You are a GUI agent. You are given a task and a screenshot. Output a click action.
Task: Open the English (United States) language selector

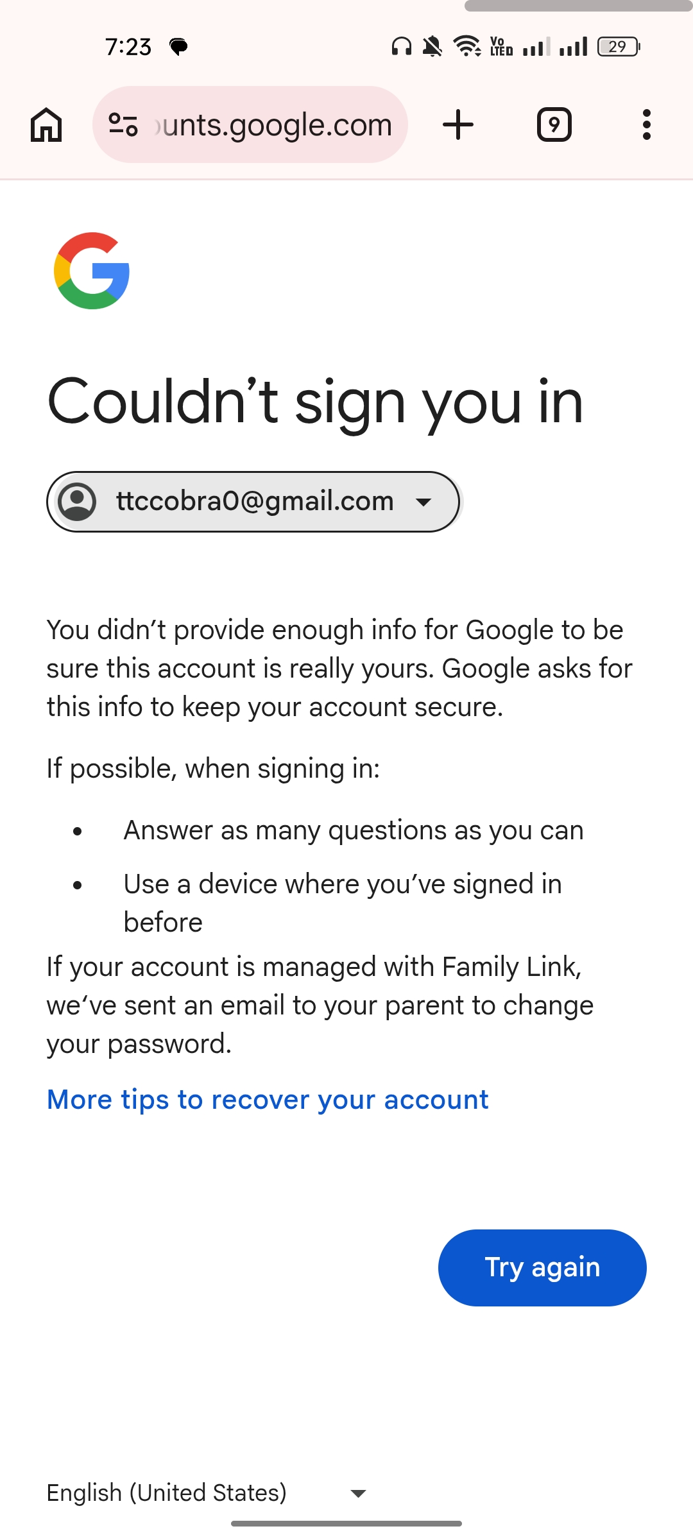167,1493
